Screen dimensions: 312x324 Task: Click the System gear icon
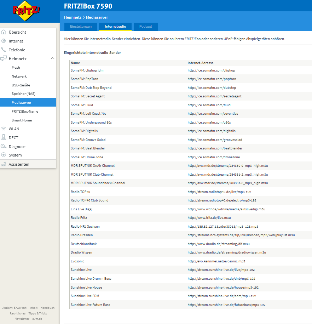(3, 155)
